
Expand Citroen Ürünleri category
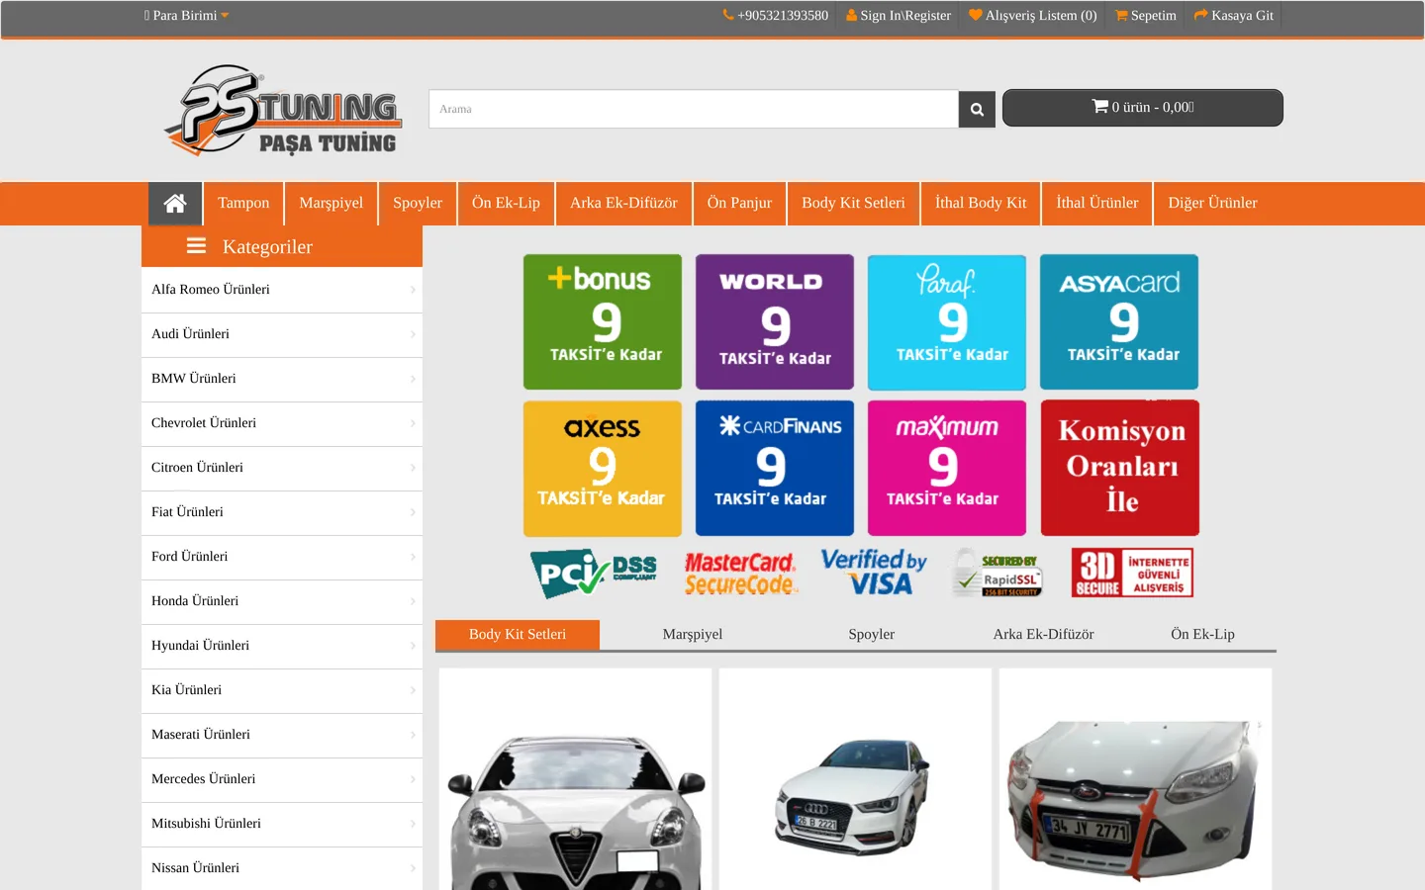282,468
